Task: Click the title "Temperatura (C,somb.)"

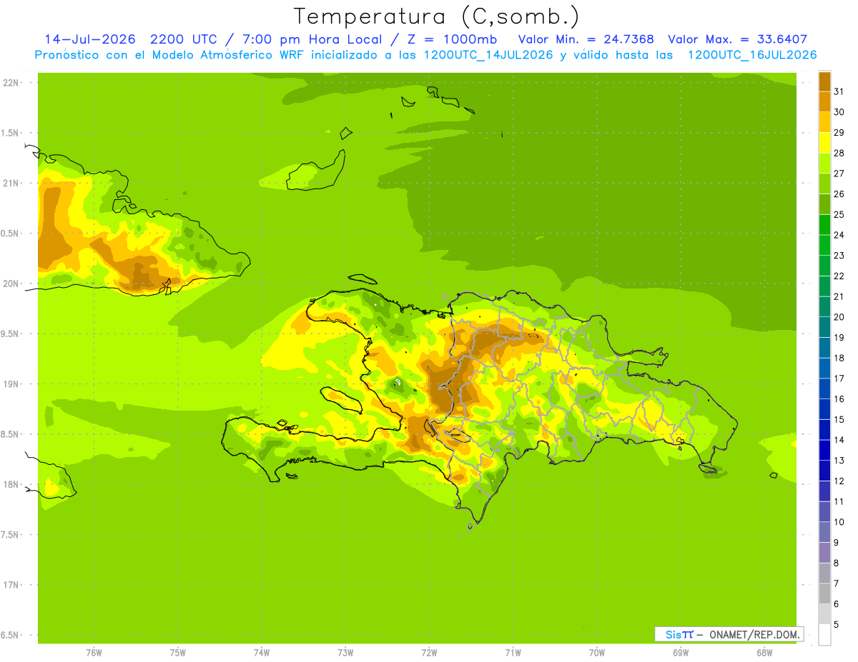Action: [x=436, y=16]
